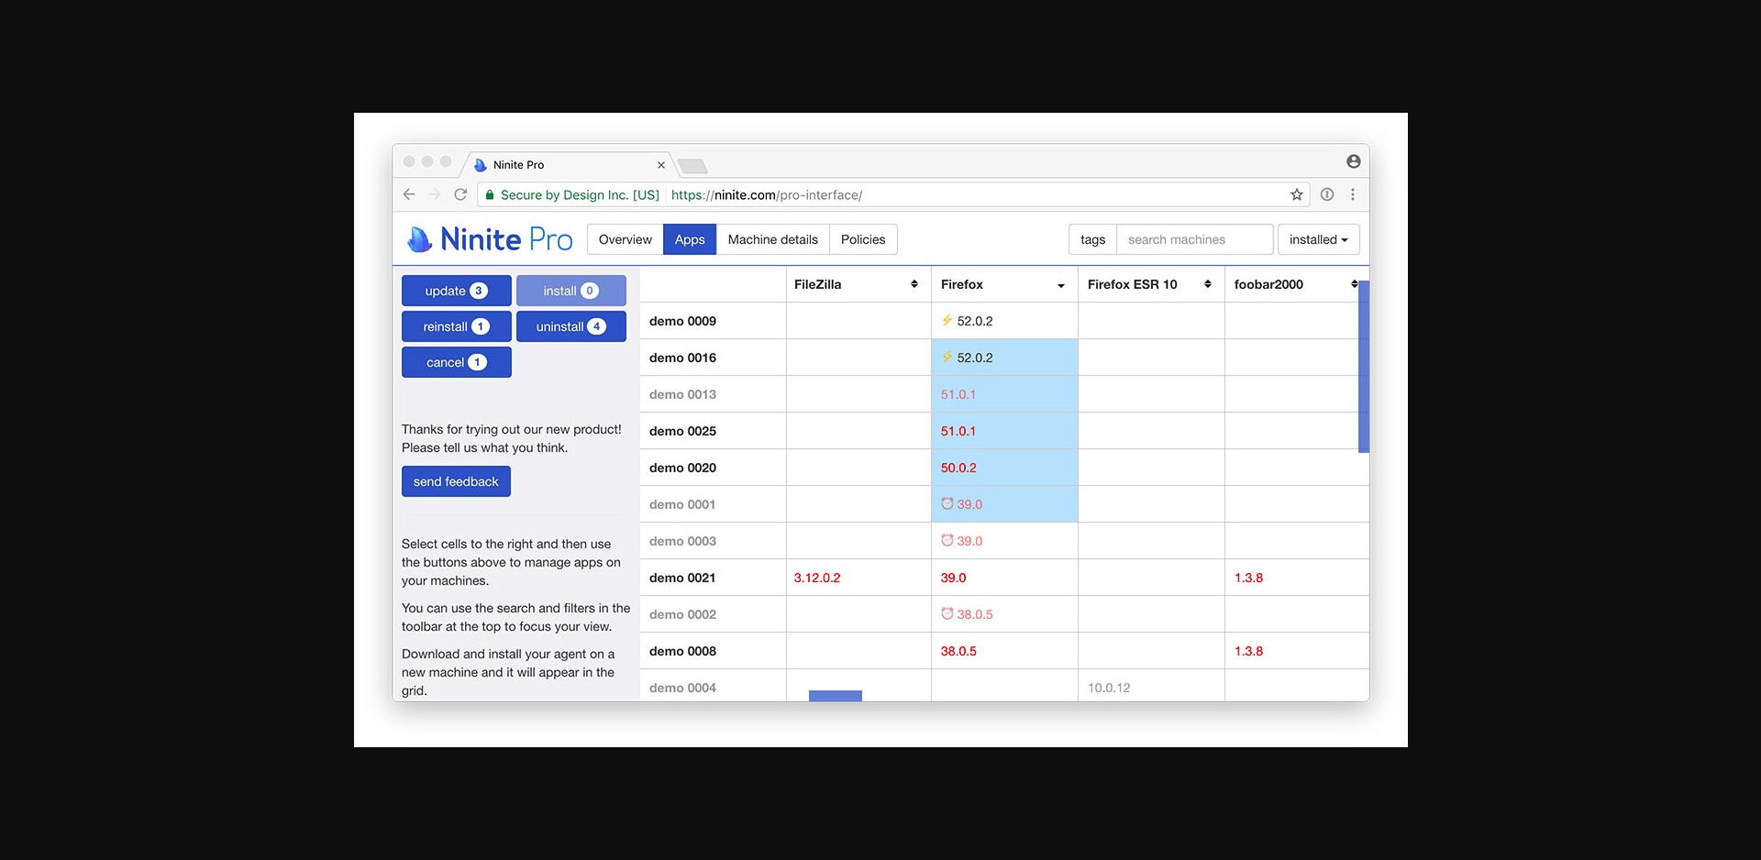Click browser forward arrow
Viewport: 1761px width, 860px height.
click(435, 194)
